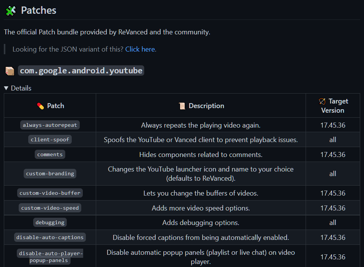Viewport: 364px width, 267px height.
Task: Click the Target Version column header
Action: 333,106
